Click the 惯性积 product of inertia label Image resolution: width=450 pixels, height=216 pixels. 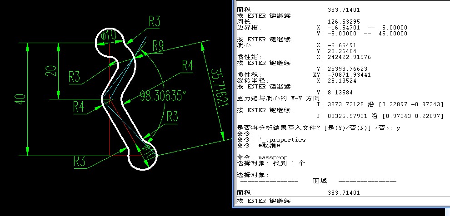249,75
